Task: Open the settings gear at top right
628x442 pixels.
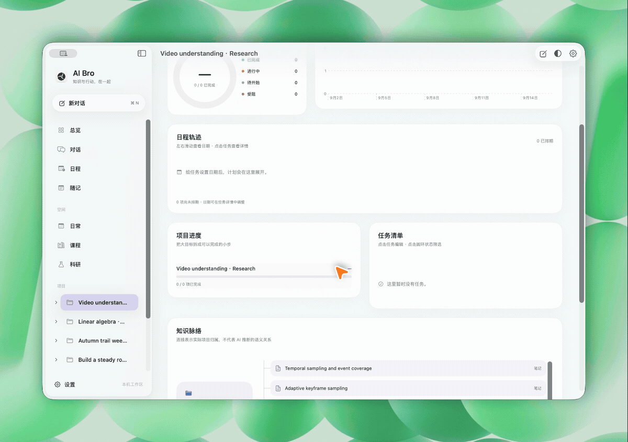Action: click(573, 54)
